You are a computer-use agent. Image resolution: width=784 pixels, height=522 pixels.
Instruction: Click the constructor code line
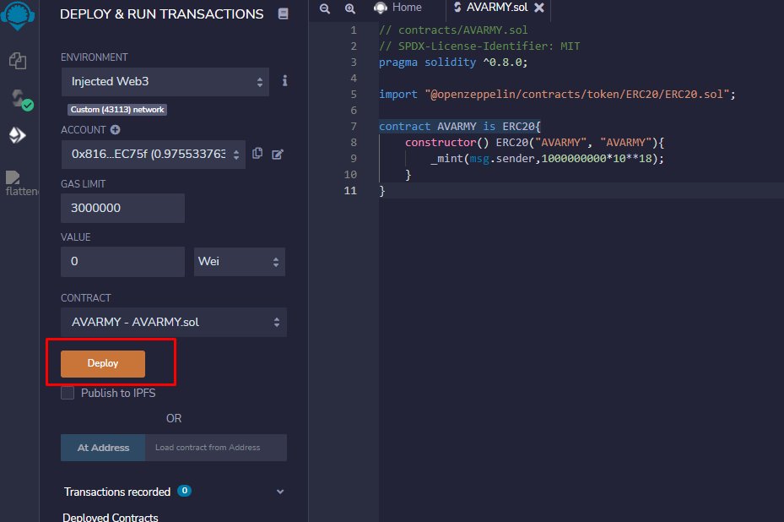coord(534,143)
